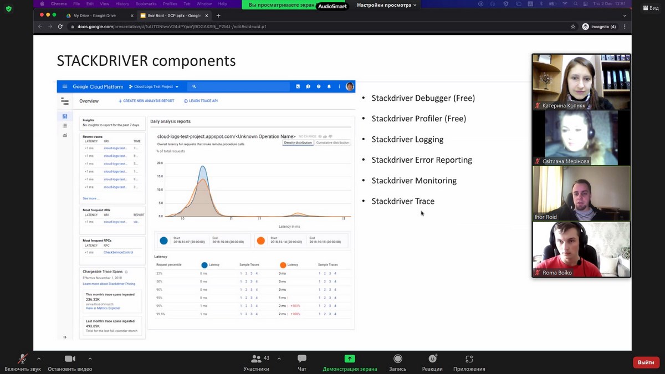Viewport: 665px width, 374px height.
Task: Open the Реакции reactions icon
Action: [x=432, y=359]
